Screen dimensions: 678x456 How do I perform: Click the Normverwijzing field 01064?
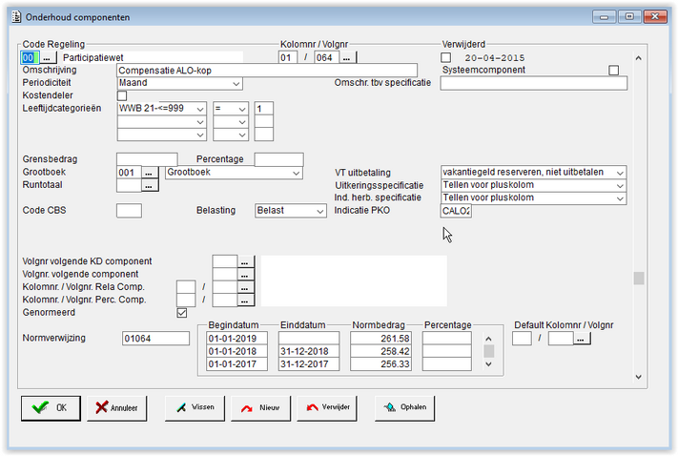(x=155, y=339)
